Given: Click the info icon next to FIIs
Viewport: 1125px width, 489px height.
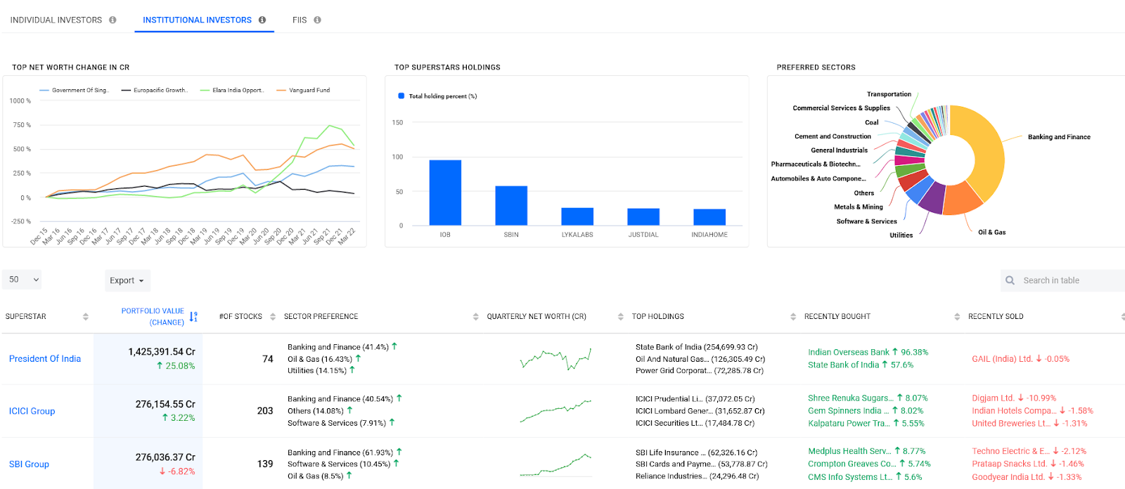Looking at the screenshot, I should click(317, 20).
